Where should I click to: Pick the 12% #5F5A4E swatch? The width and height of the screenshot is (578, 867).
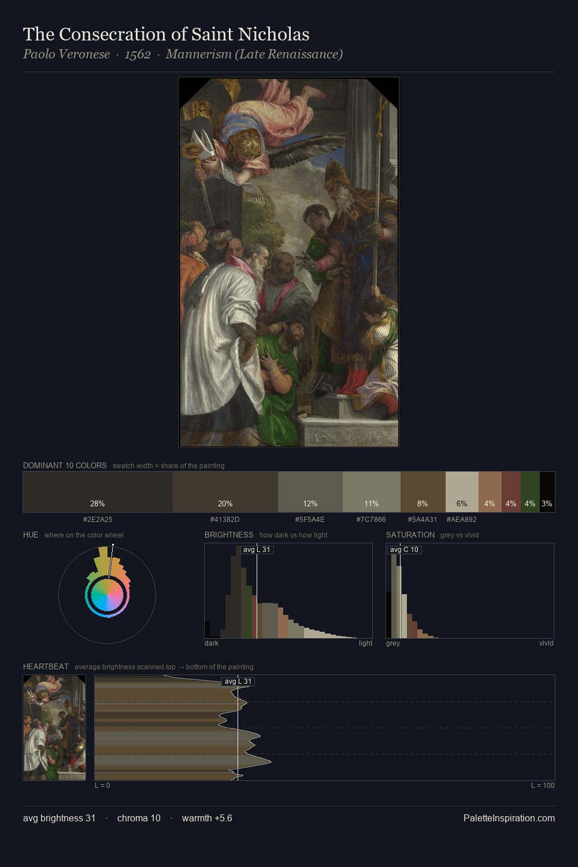[x=310, y=492]
